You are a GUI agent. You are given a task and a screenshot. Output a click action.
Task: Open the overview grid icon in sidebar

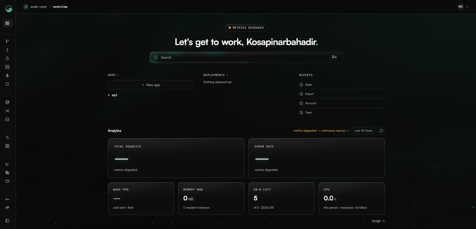tap(7, 23)
